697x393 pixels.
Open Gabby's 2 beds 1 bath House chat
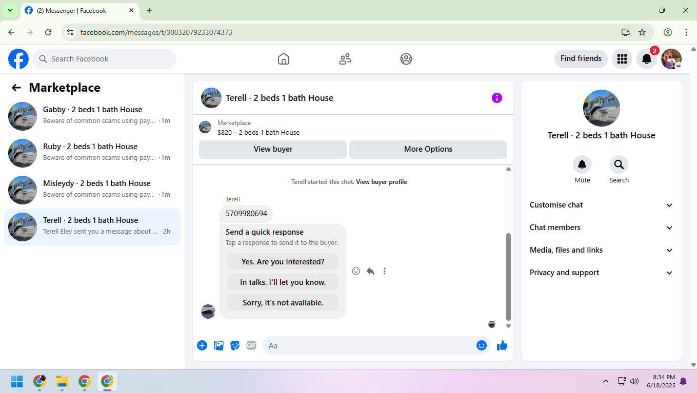92,116
